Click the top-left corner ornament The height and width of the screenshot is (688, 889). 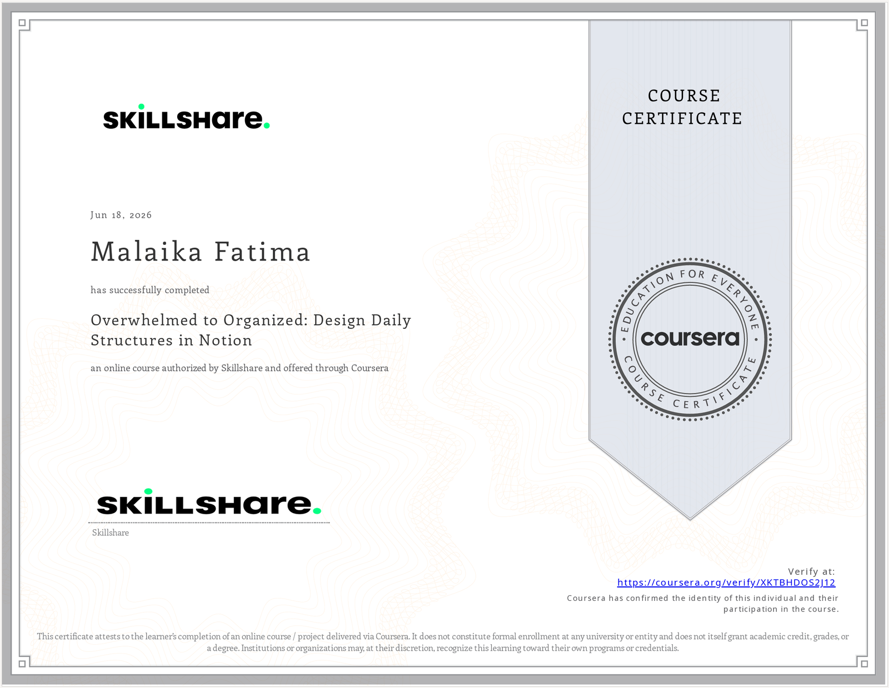coord(23,24)
